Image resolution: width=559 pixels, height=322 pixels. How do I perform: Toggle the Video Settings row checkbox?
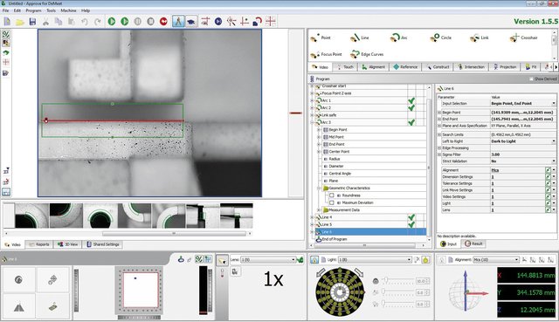[548, 196]
